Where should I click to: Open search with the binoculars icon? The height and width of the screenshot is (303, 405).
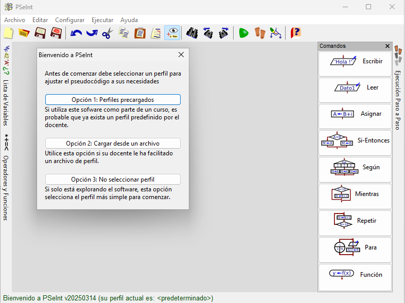click(x=192, y=33)
